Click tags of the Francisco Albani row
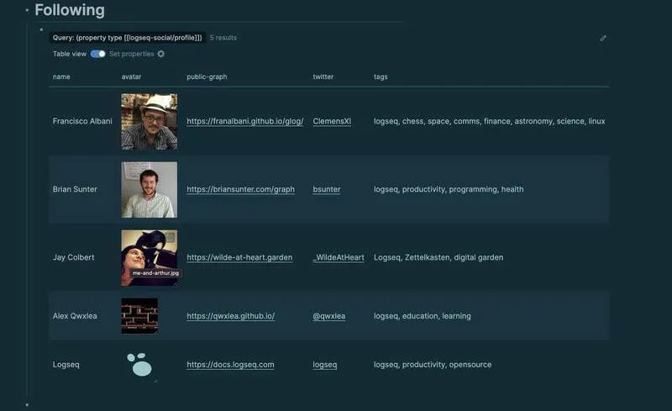The height and width of the screenshot is (411, 672). point(489,121)
